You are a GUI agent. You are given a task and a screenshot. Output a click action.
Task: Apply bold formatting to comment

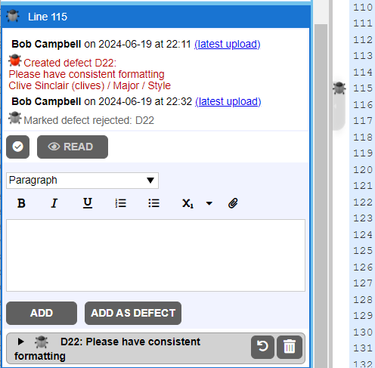(x=21, y=203)
